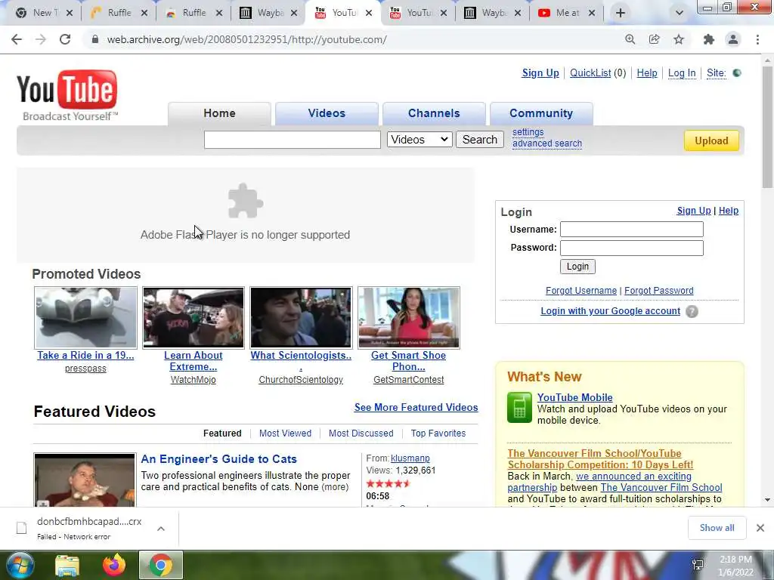
Task: Open An Engineer's Guide to Cats thumbnail
Action: (85, 480)
